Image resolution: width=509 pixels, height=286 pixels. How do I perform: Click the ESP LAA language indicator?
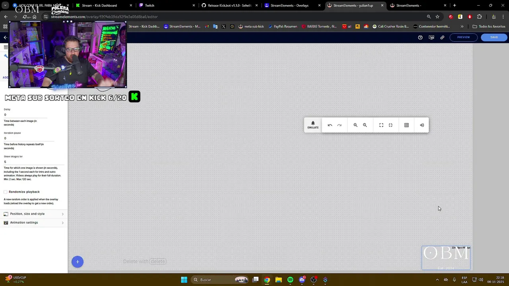pyautogui.click(x=464, y=280)
